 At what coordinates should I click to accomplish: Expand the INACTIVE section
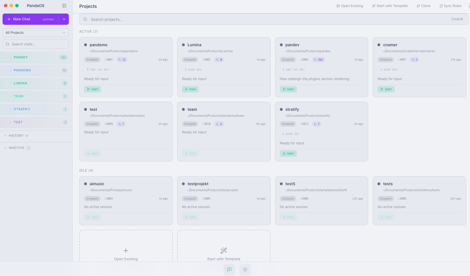(x=16, y=147)
